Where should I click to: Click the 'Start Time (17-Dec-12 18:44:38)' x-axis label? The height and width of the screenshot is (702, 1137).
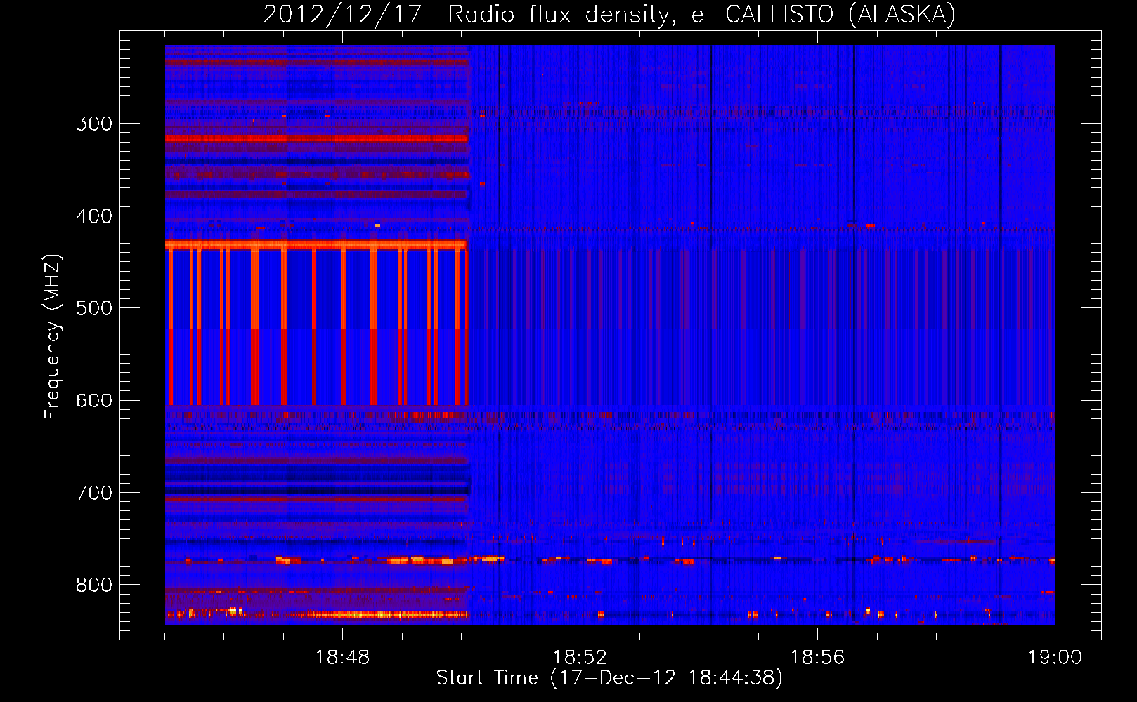click(x=609, y=678)
